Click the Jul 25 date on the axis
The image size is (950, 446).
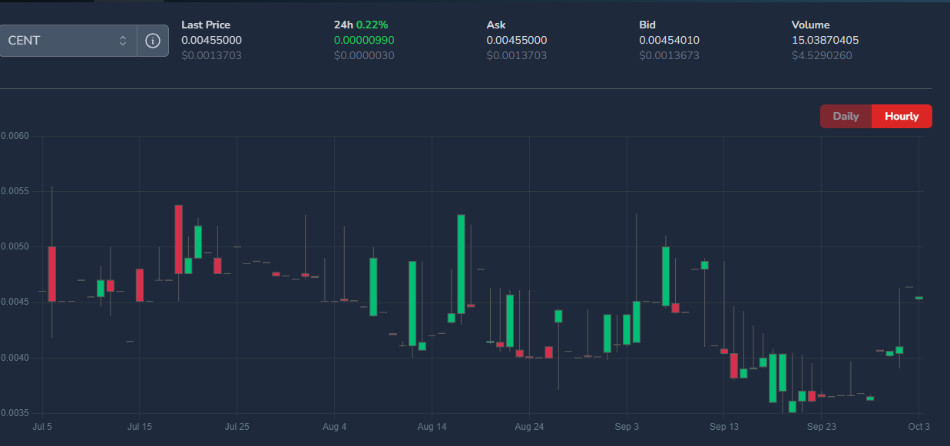click(237, 426)
